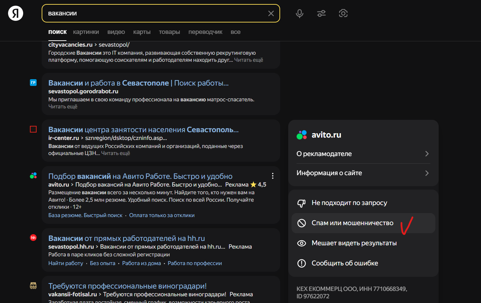Click gorodrabot favicon icon
The width and height of the screenshot is (481, 303).
pyautogui.click(x=33, y=83)
